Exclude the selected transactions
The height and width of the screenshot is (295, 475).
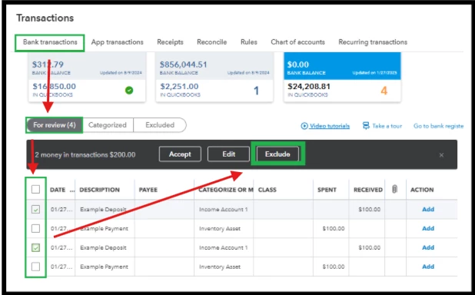(277, 154)
